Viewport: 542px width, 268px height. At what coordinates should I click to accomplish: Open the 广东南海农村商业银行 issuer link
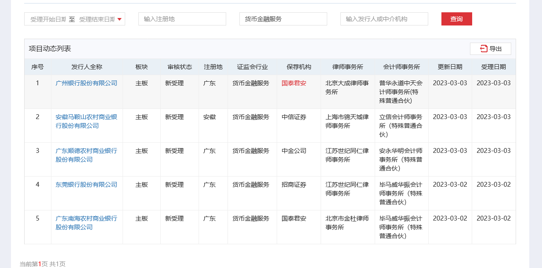click(87, 223)
